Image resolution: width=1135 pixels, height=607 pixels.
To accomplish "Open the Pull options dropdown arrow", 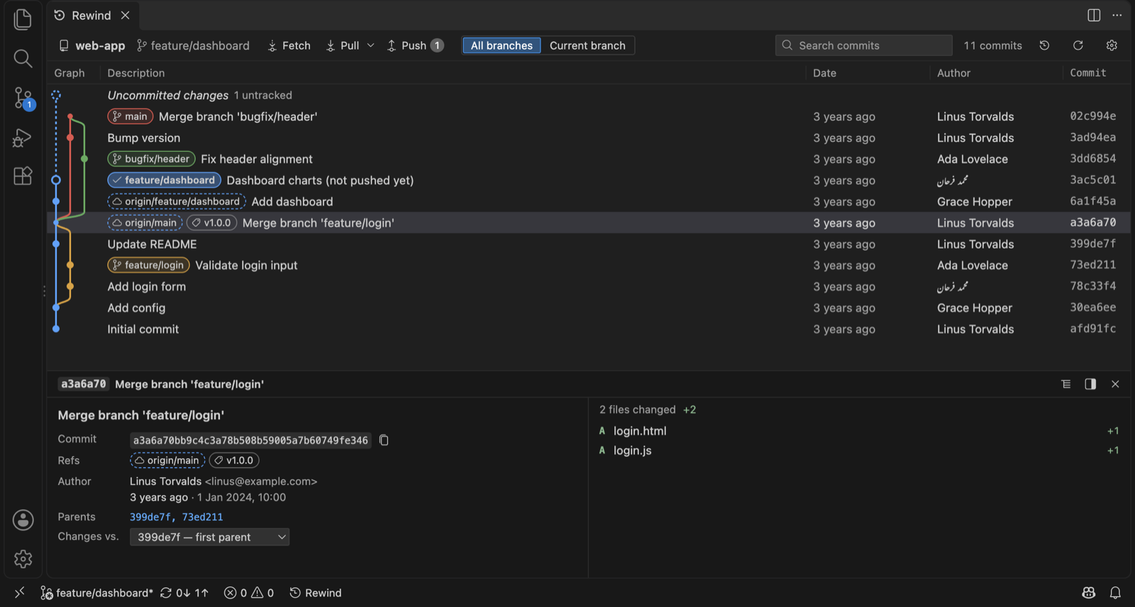I will [370, 45].
